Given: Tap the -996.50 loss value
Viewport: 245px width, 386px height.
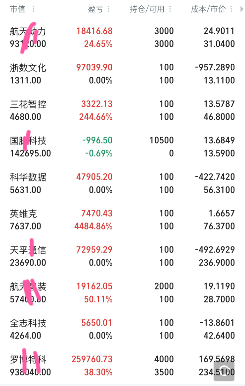Looking at the screenshot, I should 98,140.
